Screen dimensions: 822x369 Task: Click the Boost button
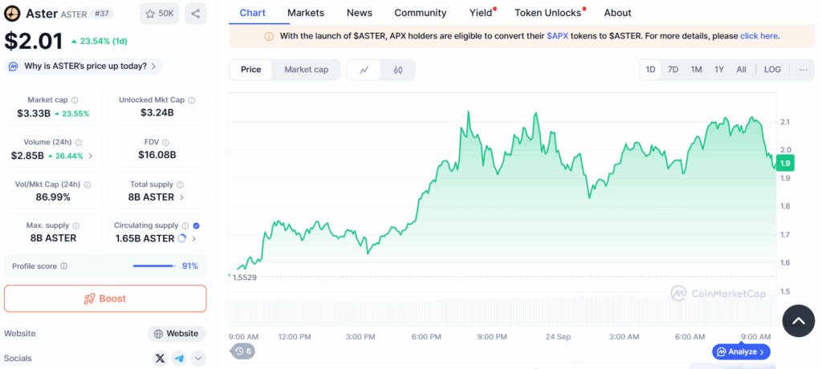pyautogui.click(x=105, y=298)
